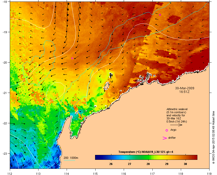Click the longitude axis label 116
The image size is (217, 175).
click(x=124, y=174)
